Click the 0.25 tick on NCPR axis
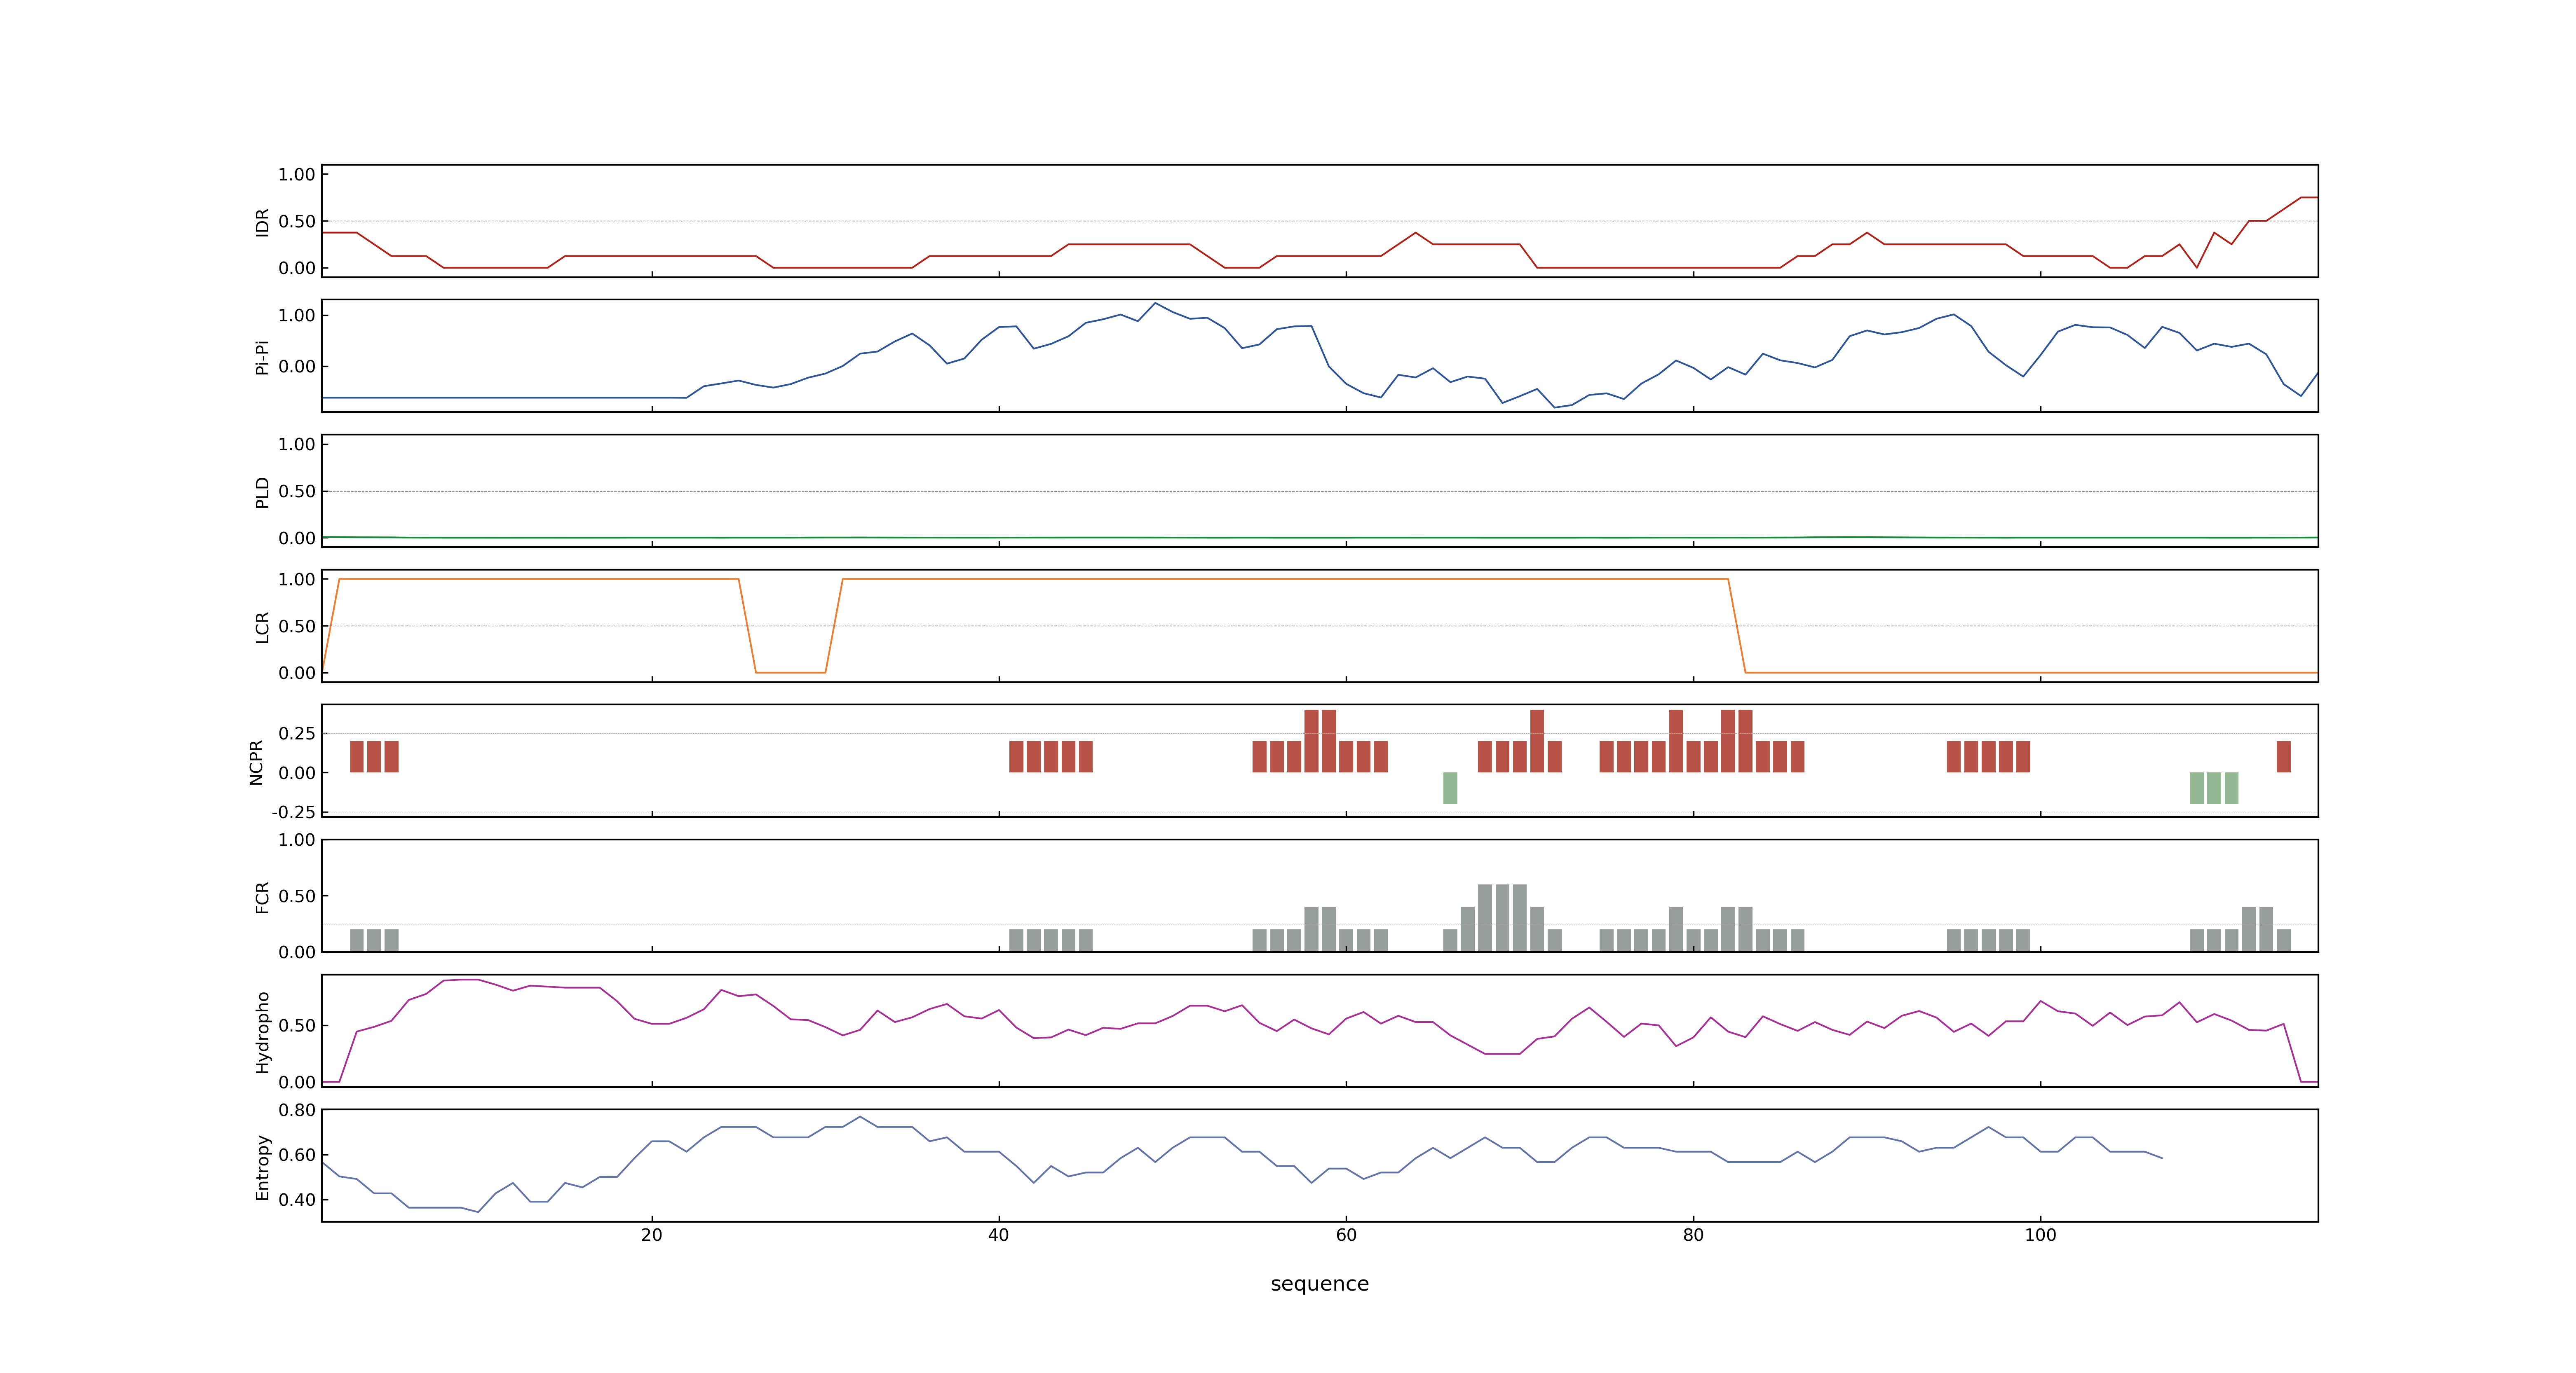The width and height of the screenshot is (2576, 1373). tap(297, 734)
